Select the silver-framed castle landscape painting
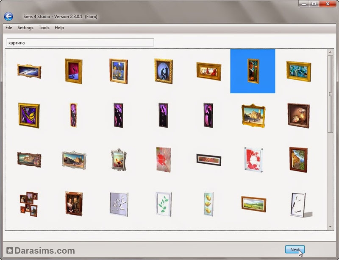 (x=74, y=160)
